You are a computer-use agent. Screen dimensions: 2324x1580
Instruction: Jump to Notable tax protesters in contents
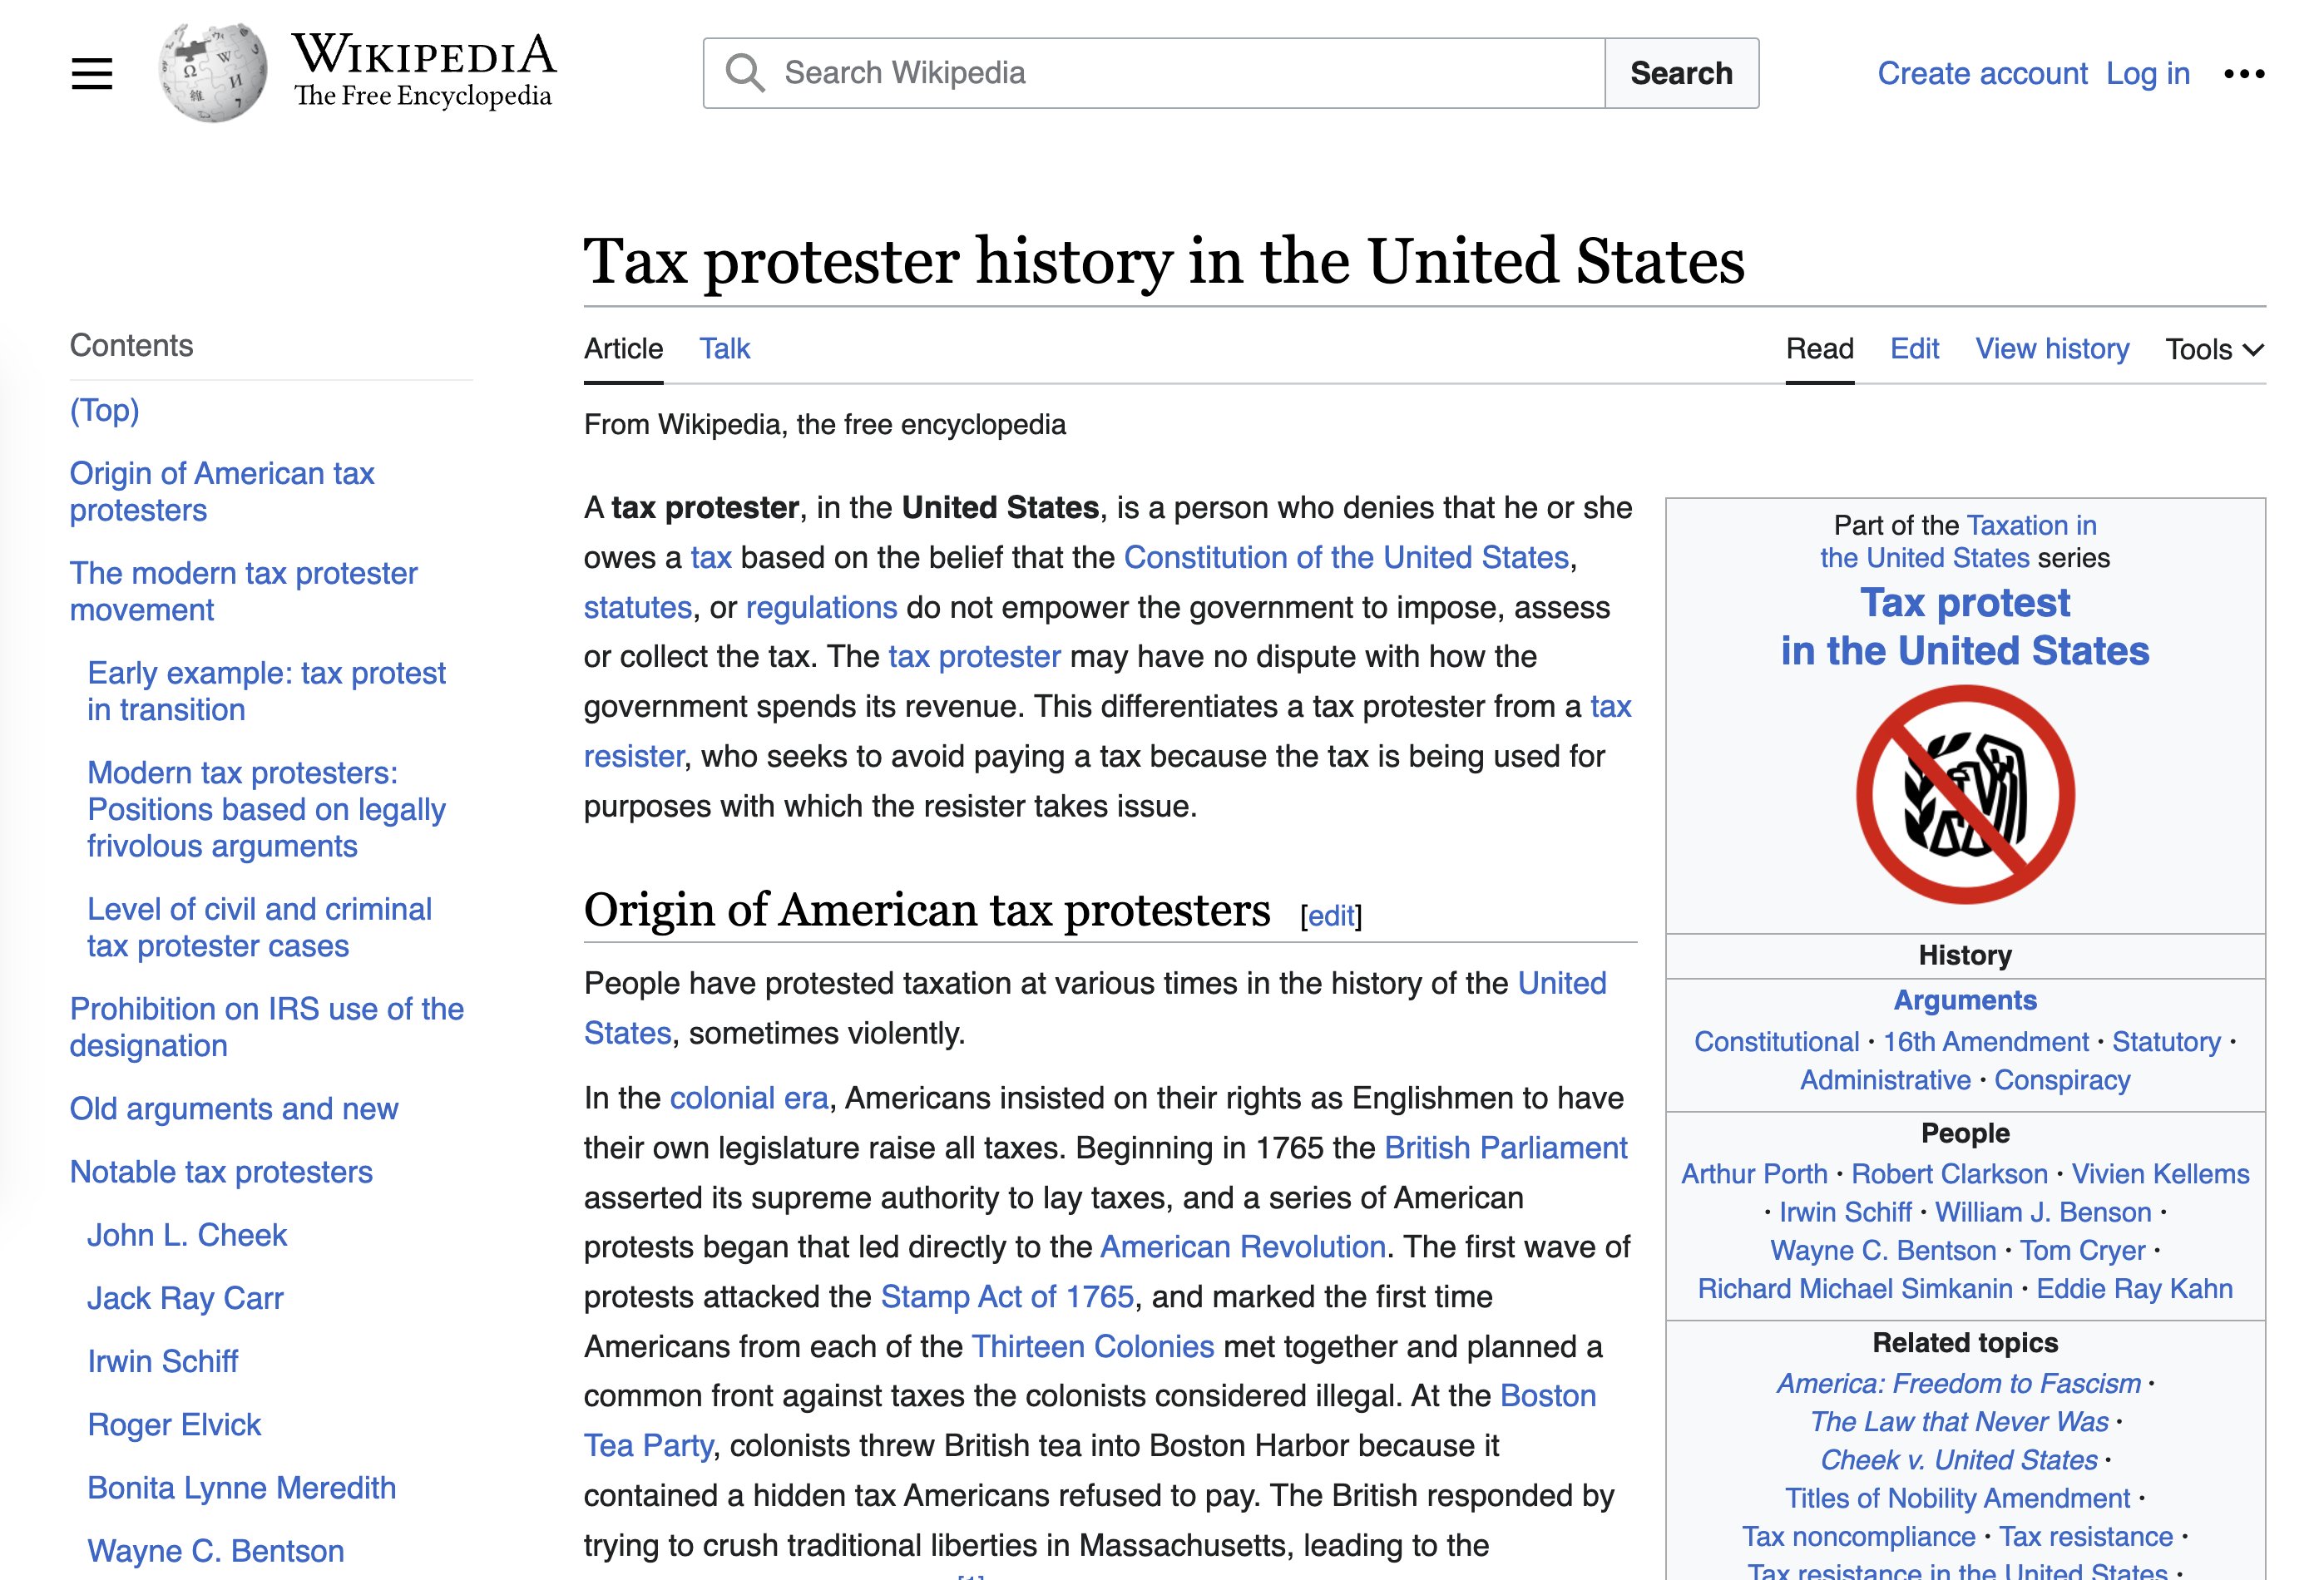click(221, 1172)
